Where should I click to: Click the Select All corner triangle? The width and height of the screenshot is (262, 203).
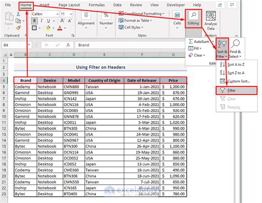pos(4,55)
